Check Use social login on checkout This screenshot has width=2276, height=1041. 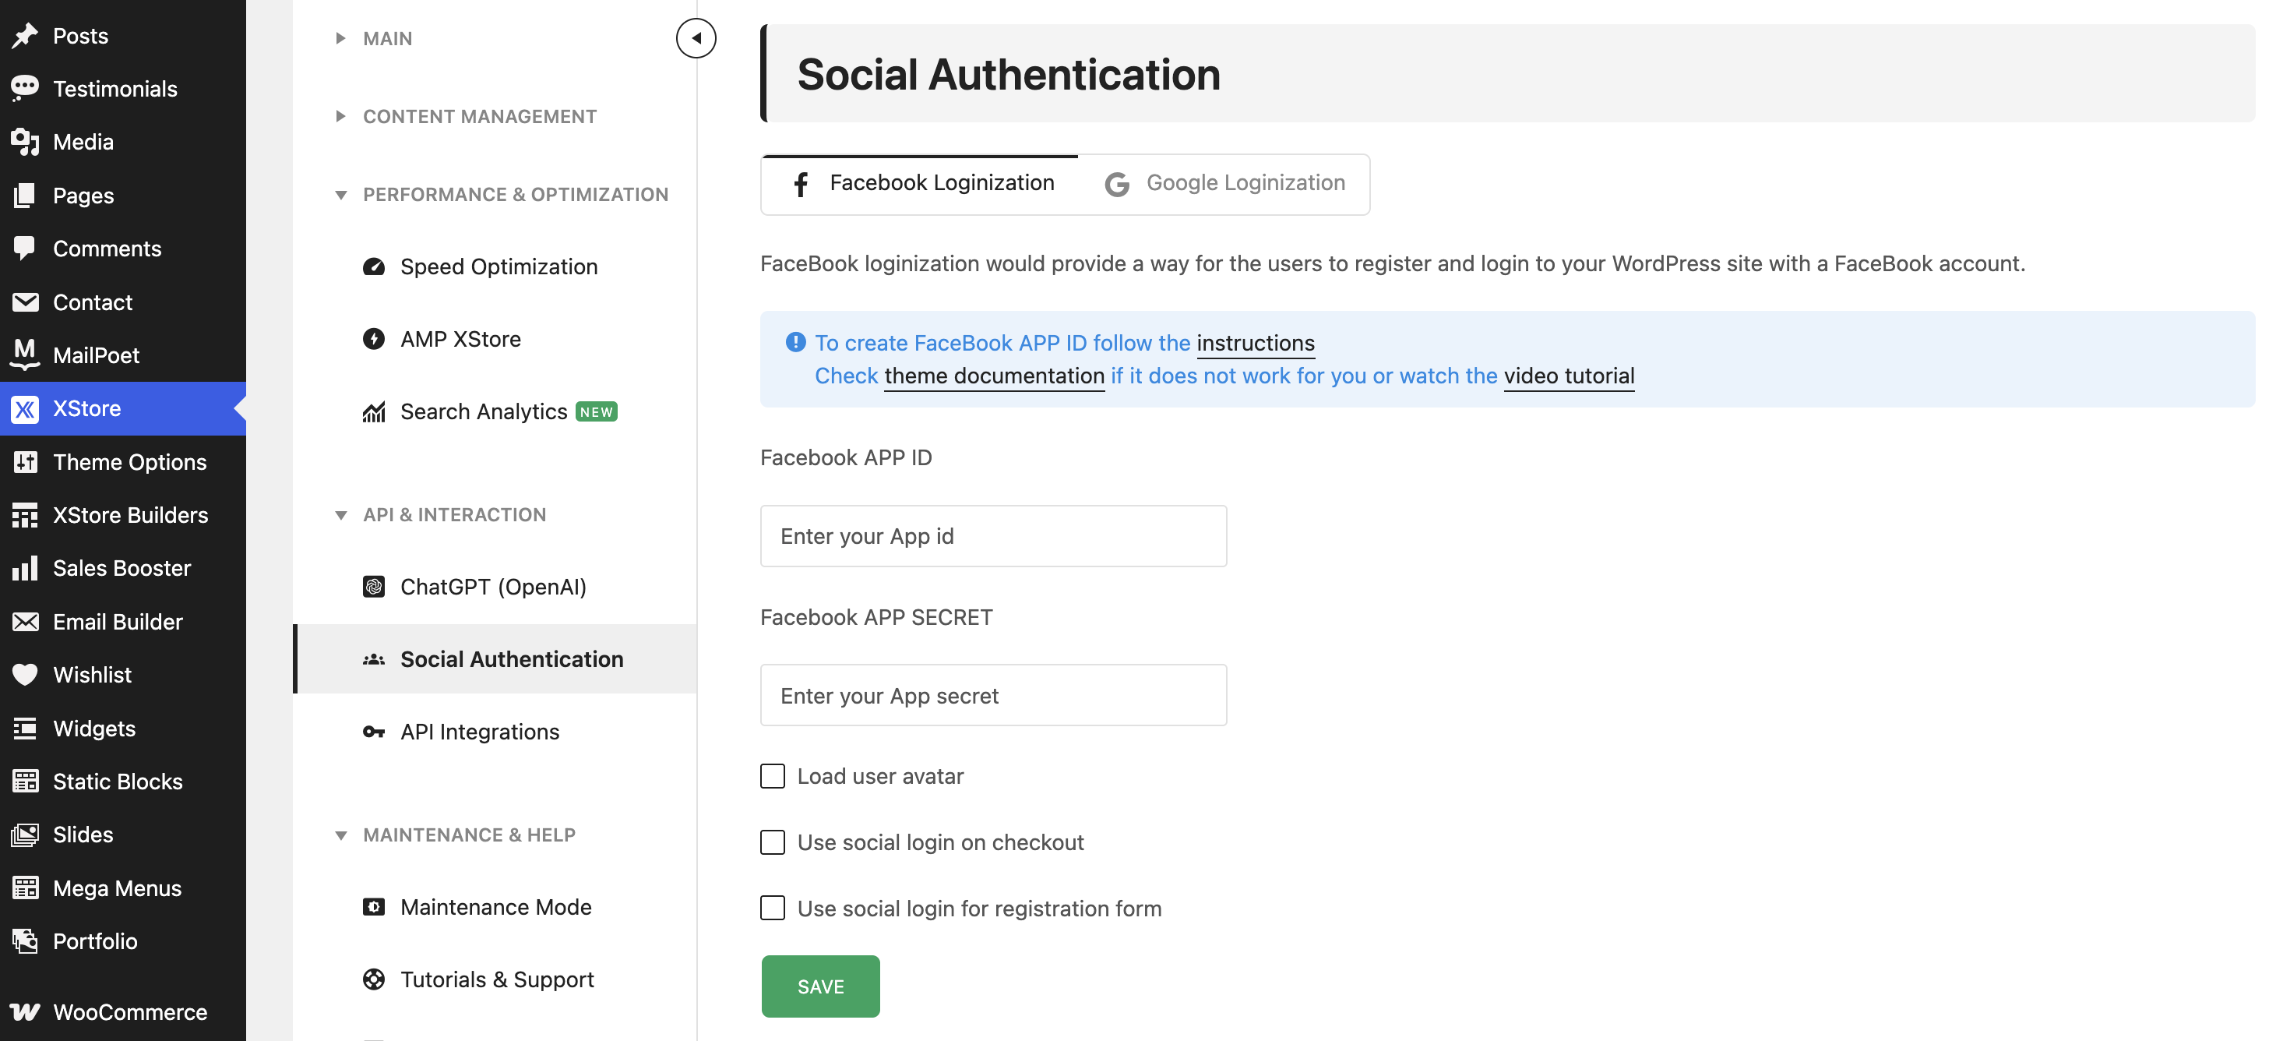(772, 842)
